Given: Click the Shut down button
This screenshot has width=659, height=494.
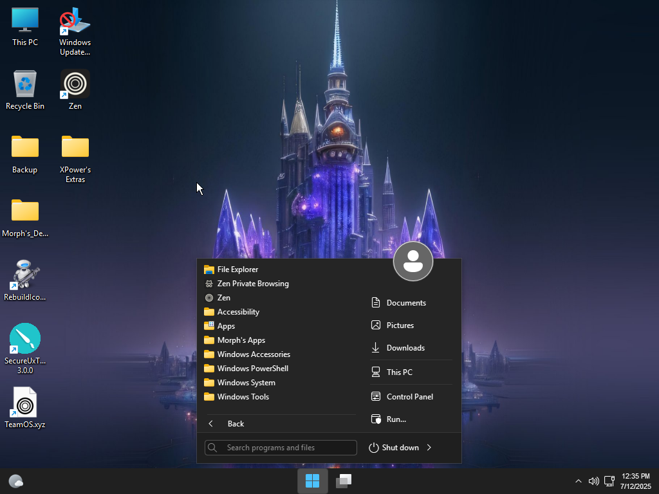Looking at the screenshot, I should [x=394, y=448].
